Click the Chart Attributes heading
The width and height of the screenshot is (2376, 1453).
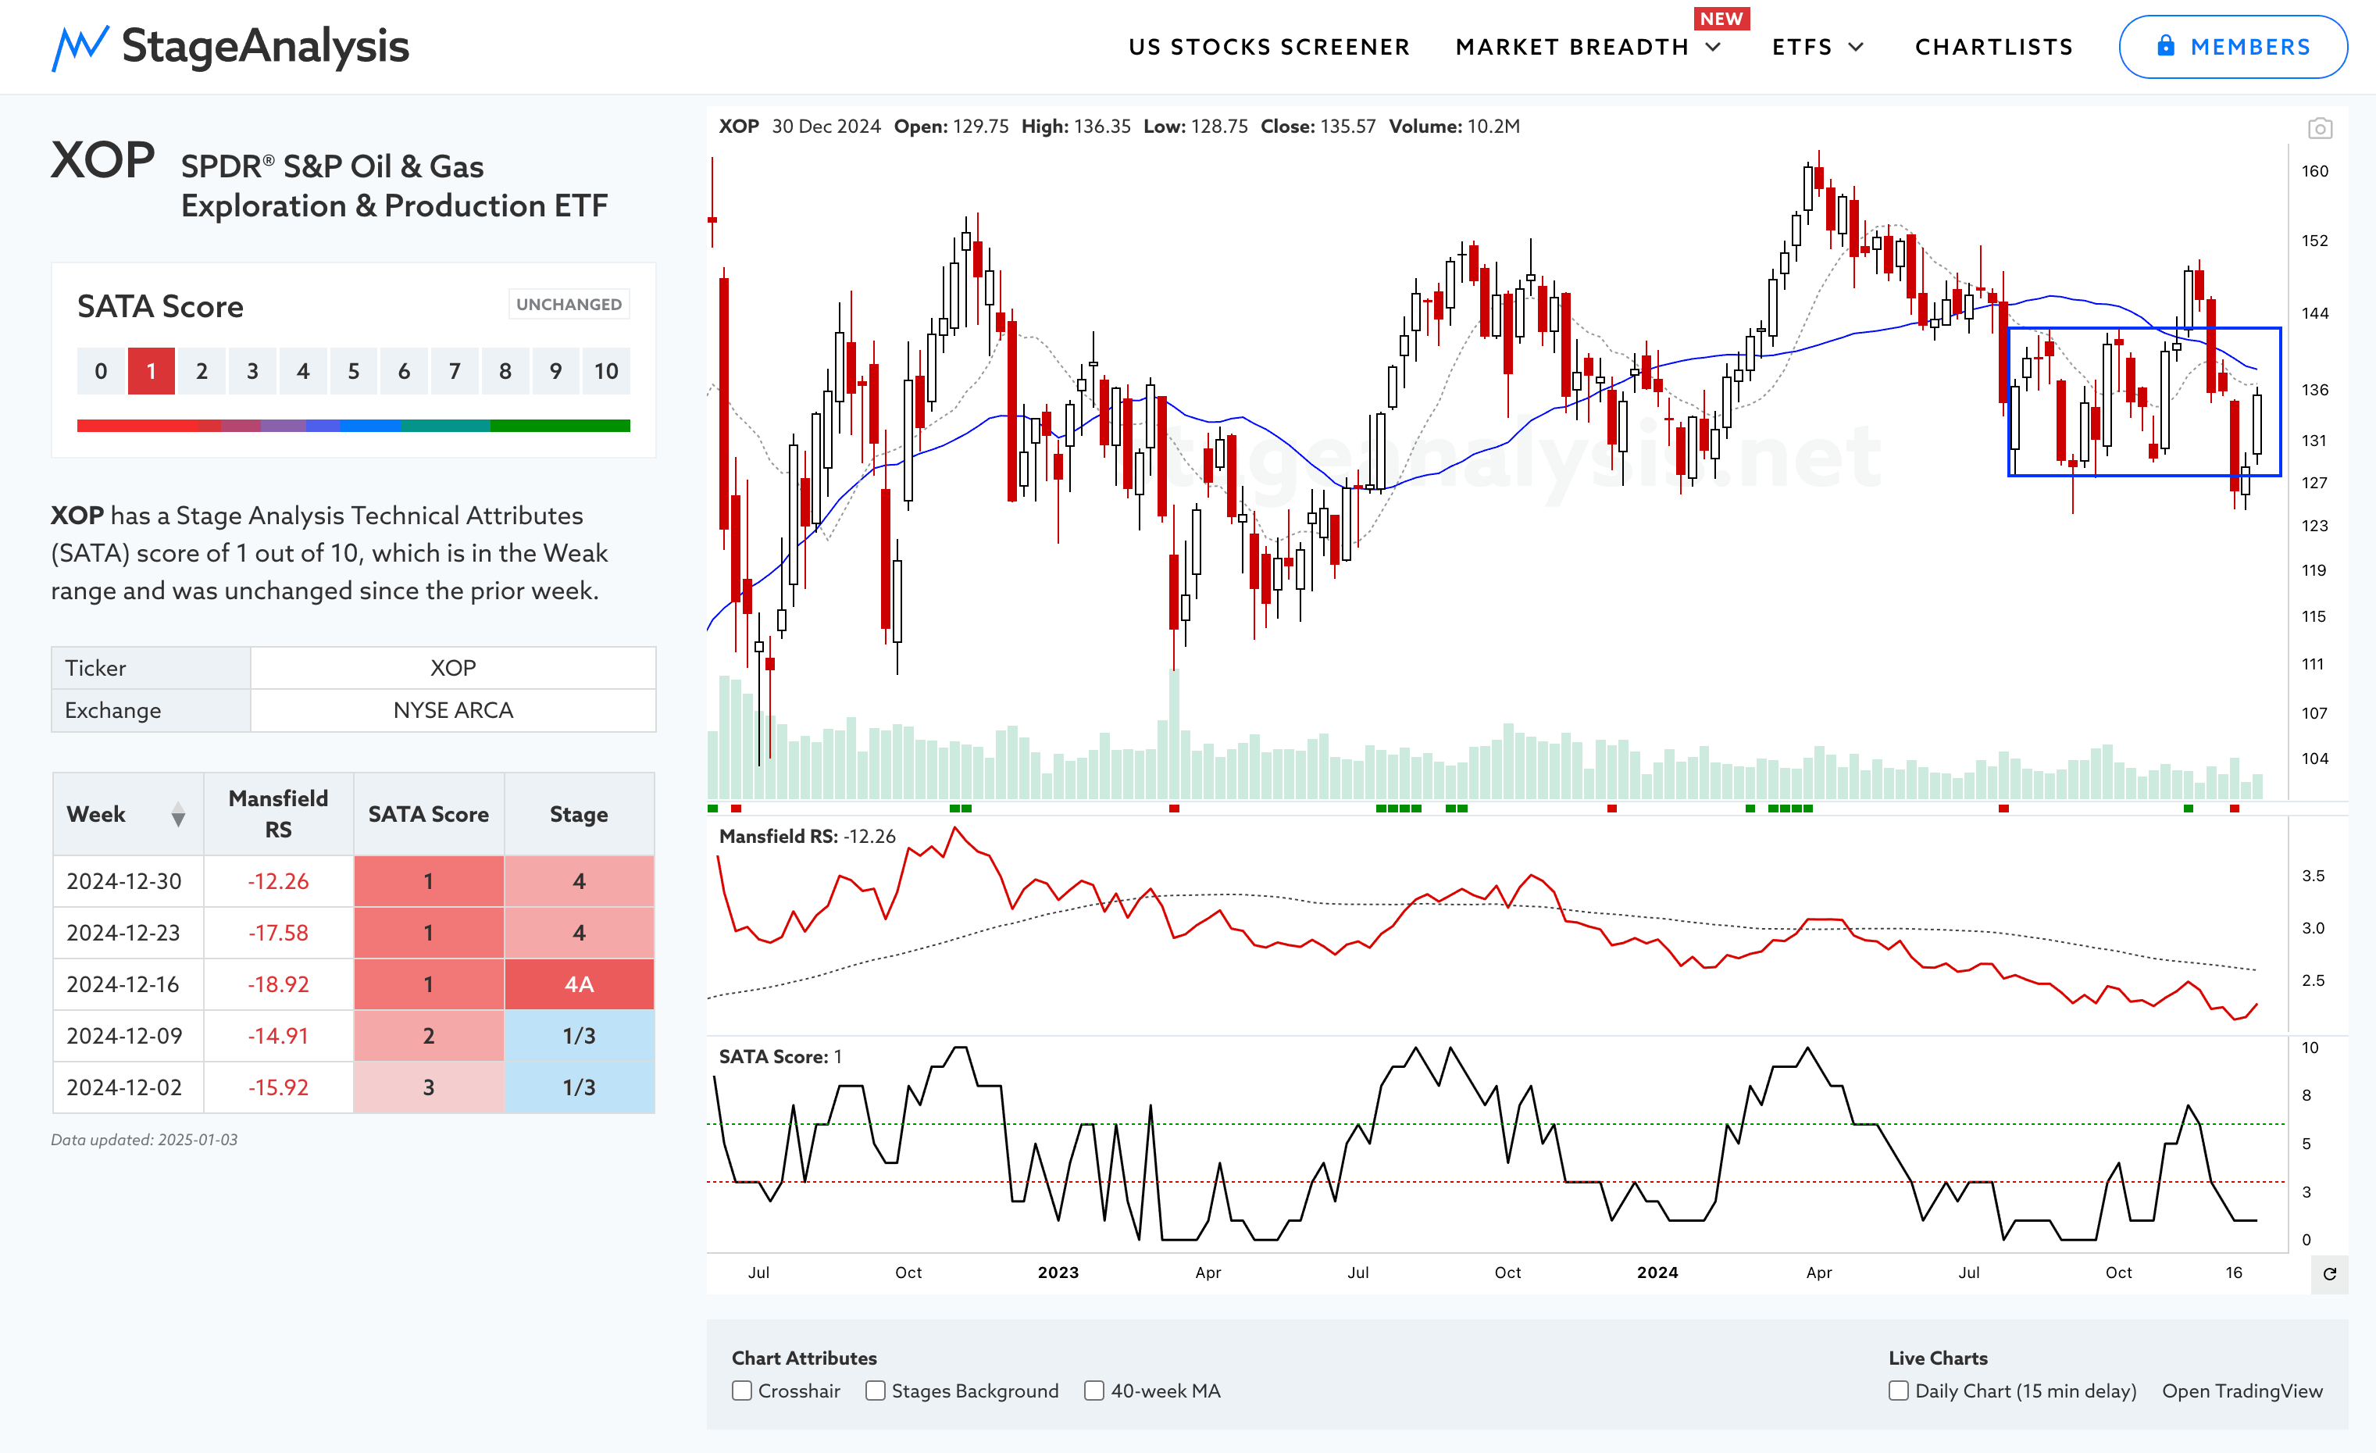(804, 1358)
